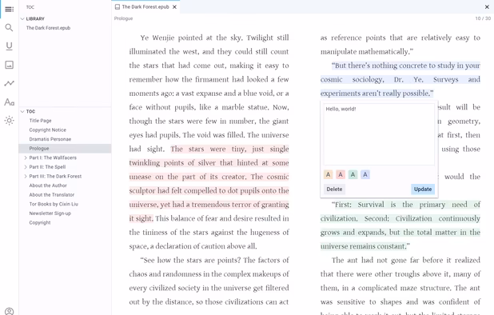Open the user account icon

9,311
